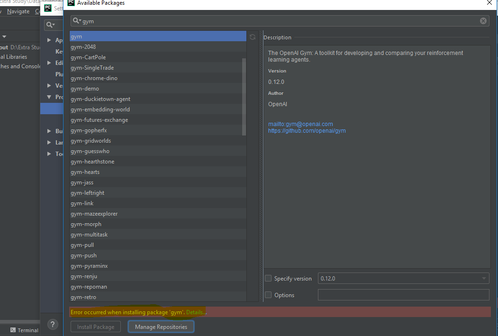This screenshot has width=498, height=336.
Task: Click the Manage Repositories button
Action: [161, 327]
